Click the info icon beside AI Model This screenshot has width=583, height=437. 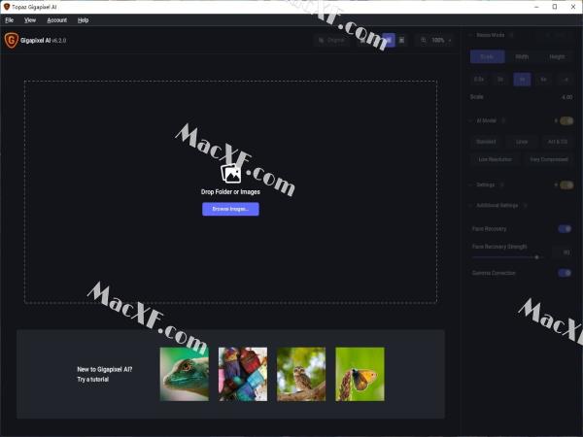[x=503, y=120]
